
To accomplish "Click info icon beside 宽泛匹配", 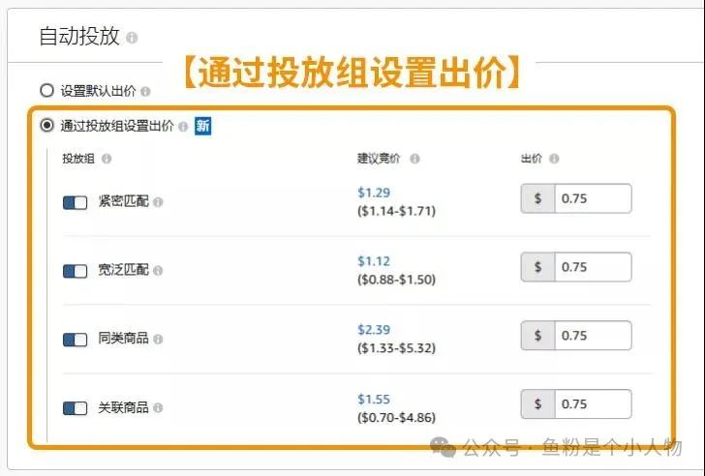I will pyautogui.click(x=158, y=270).
